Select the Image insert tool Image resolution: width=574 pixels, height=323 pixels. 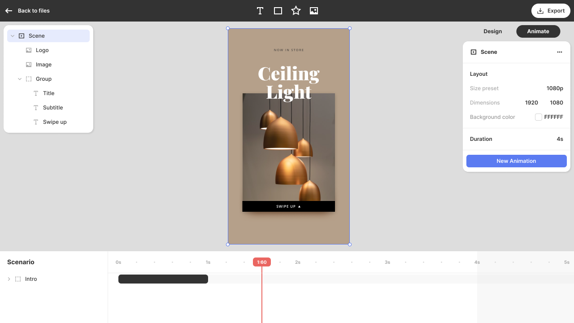(314, 11)
